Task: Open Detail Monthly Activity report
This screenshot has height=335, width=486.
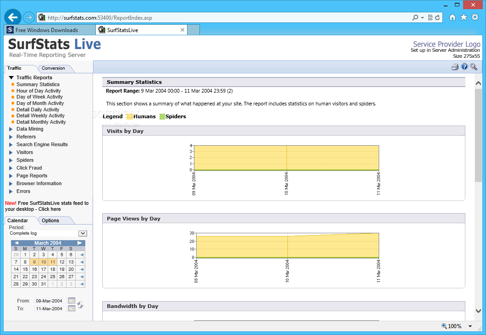Action: click(41, 122)
